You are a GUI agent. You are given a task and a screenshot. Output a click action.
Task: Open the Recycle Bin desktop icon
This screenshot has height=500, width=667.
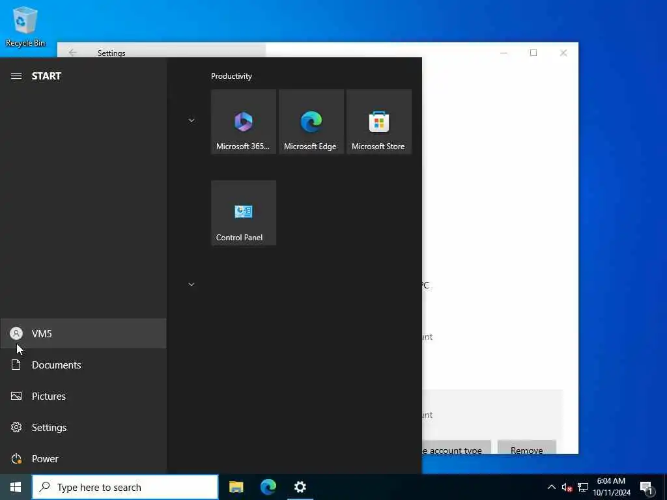point(25,26)
